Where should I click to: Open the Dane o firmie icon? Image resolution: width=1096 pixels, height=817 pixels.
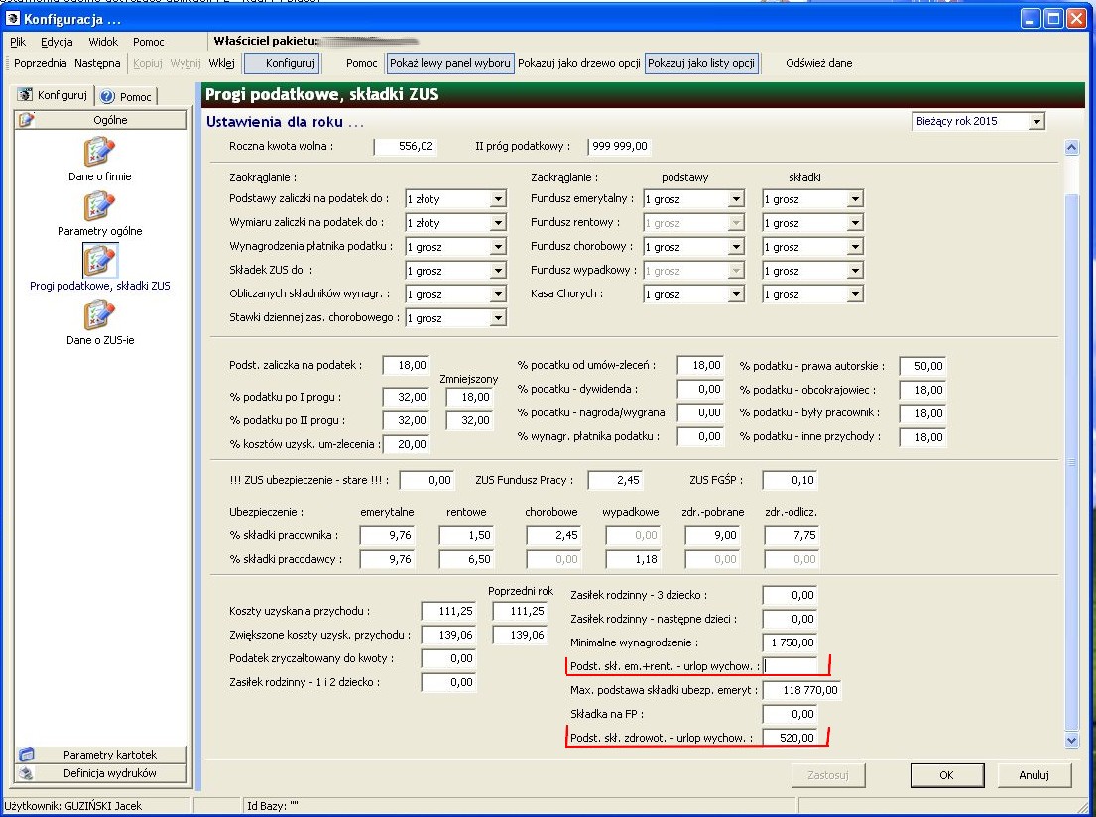[x=99, y=151]
